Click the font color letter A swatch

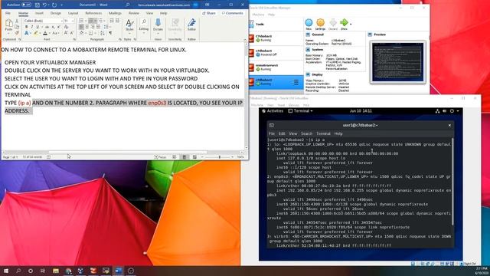coord(45,33)
